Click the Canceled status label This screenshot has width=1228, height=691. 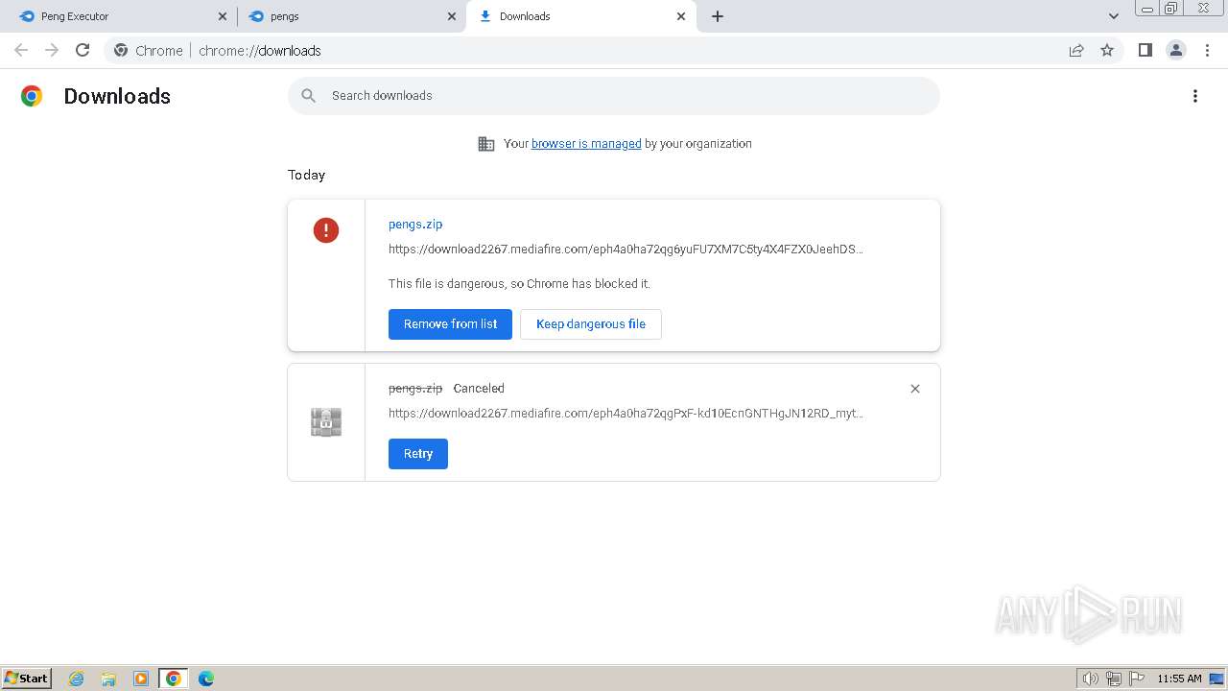point(479,389)
